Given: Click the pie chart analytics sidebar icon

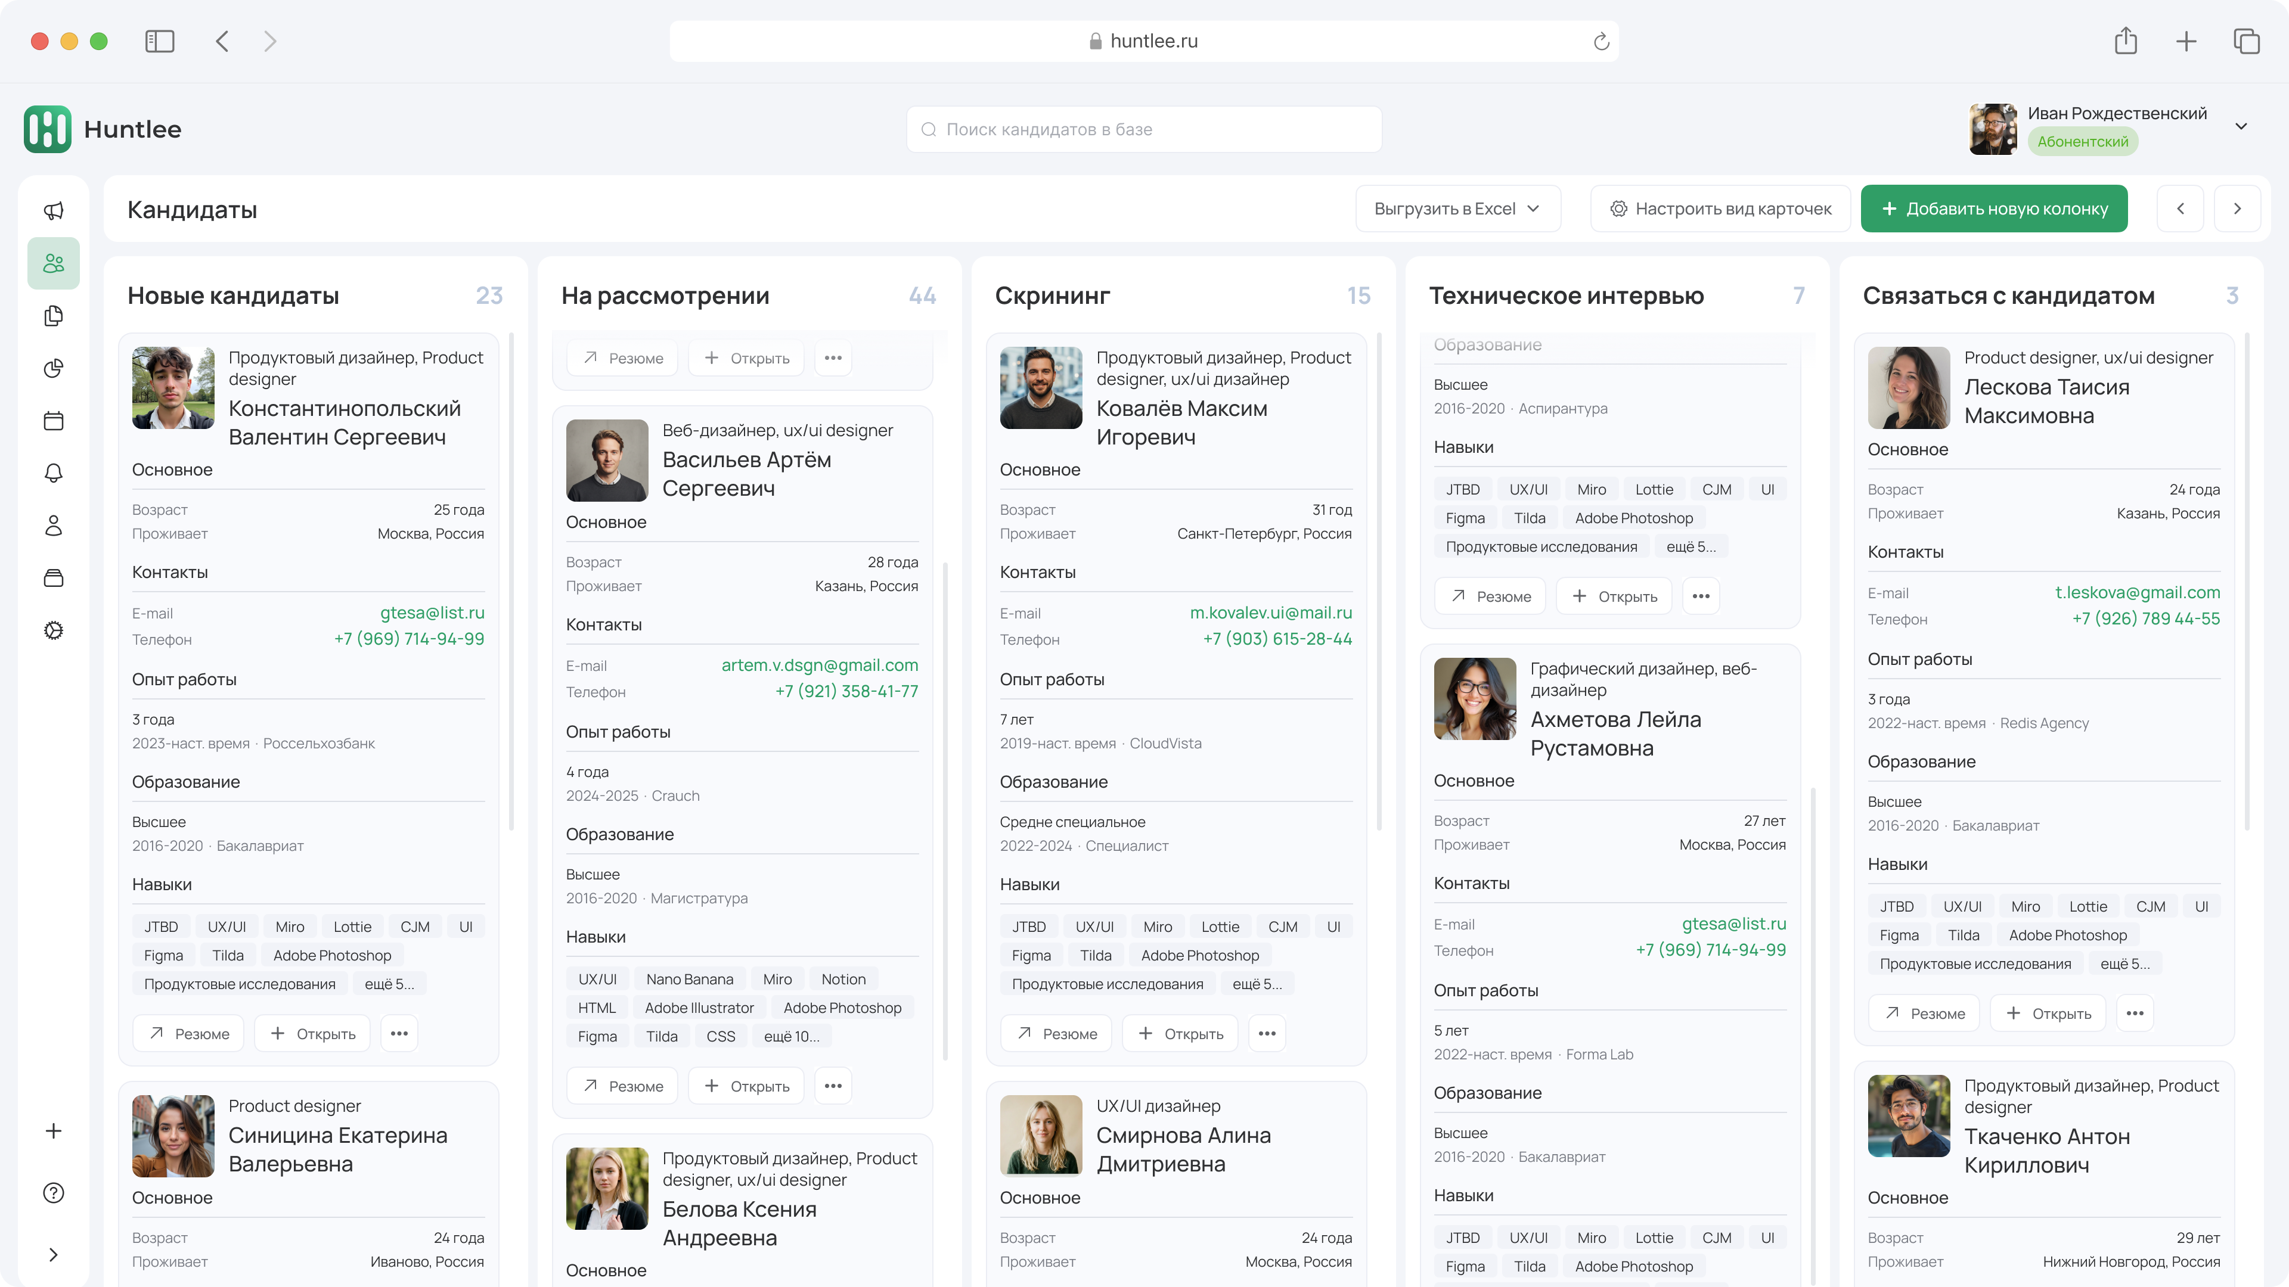Looking at the screenshot, I should pyautogui.click(x=53, y=368).
